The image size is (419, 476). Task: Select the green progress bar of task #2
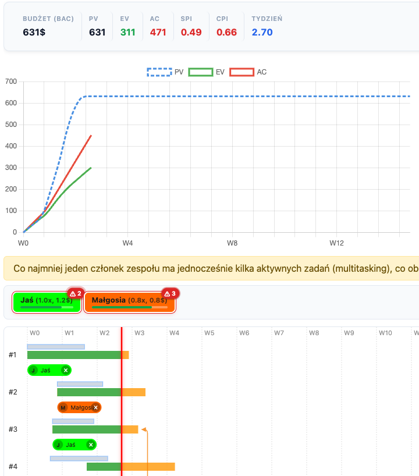click(89, 392)
